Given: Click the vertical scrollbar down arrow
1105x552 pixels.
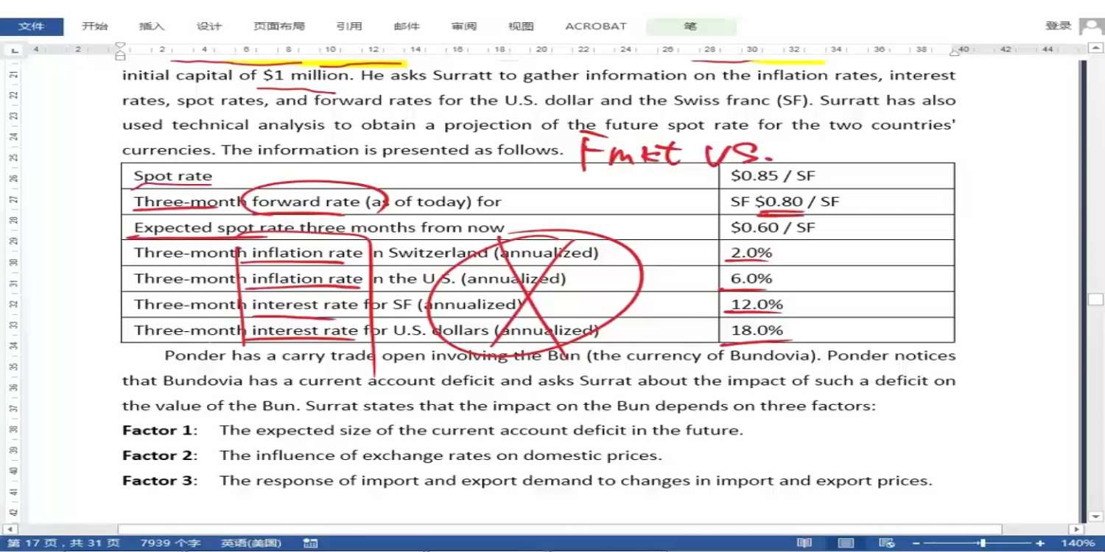Looking at the screenshot, I should pos(1095,517).
